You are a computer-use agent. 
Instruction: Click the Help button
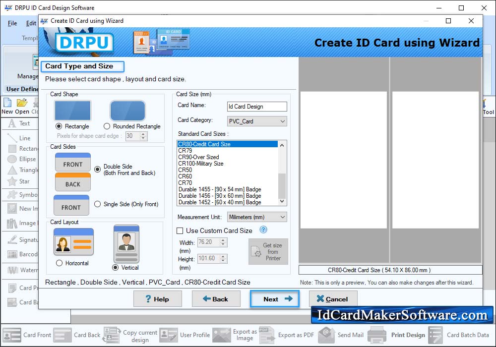pyautogui.click(x=158, y=299)
